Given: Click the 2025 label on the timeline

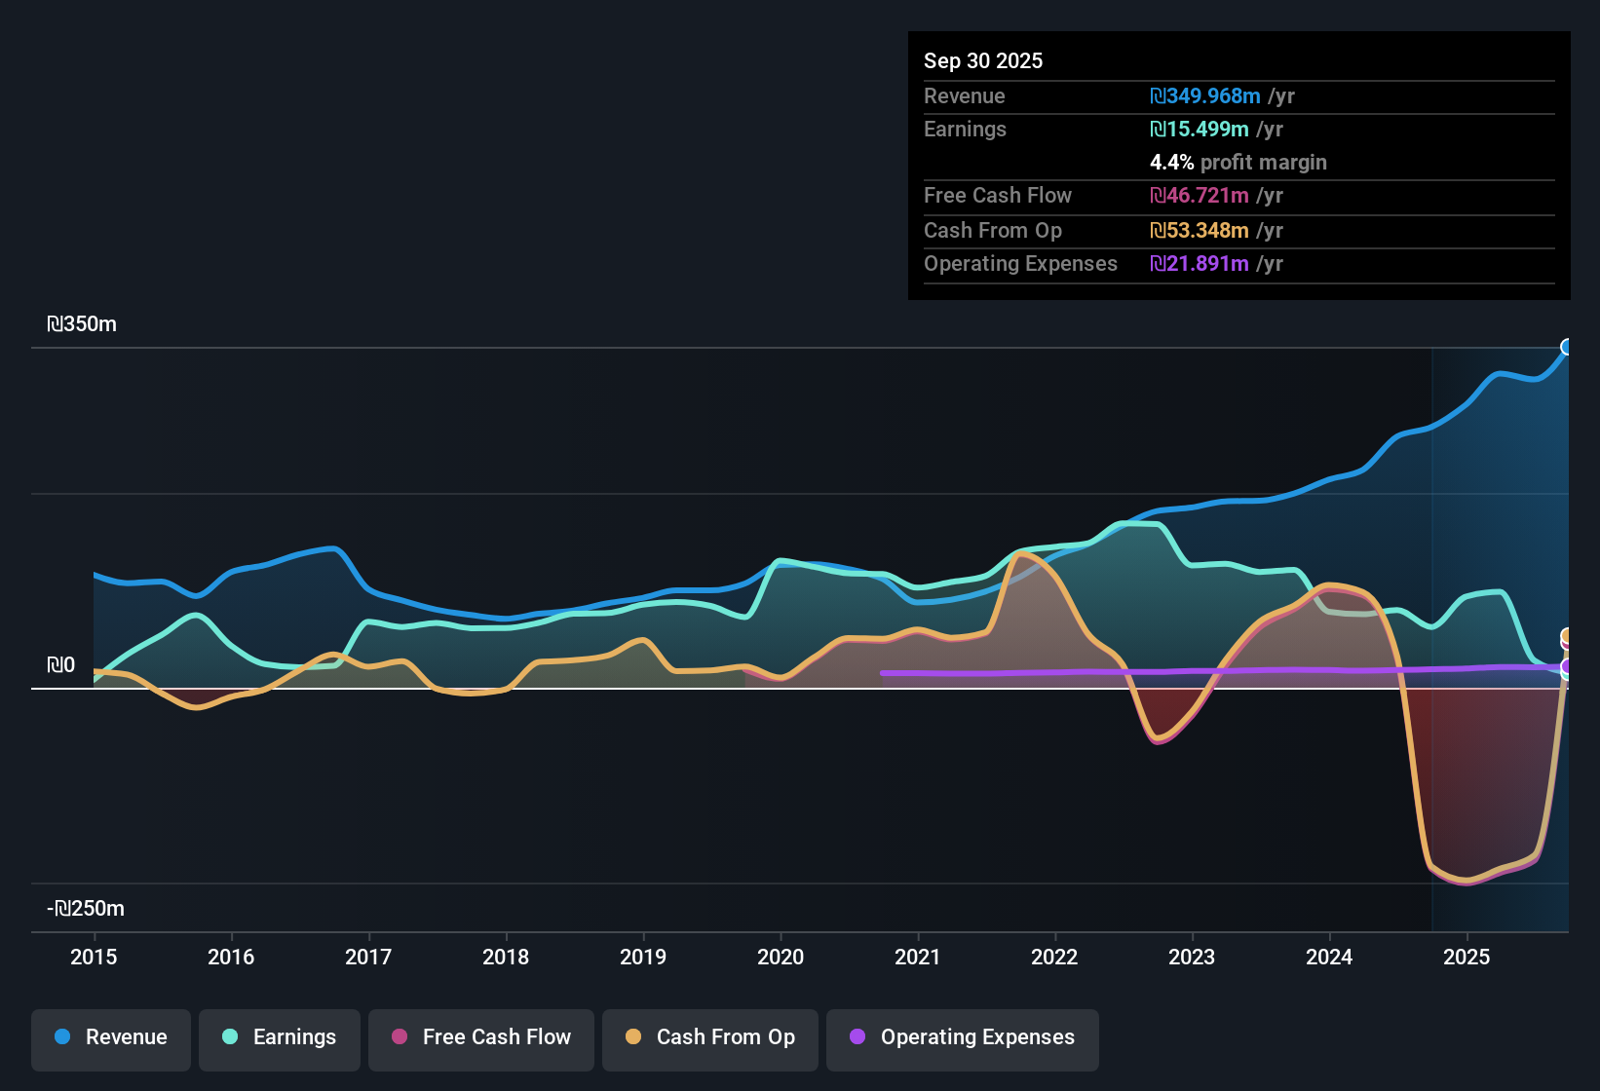Looking at the screenshot, I should pyautogui.click(x=1467, y=958).
